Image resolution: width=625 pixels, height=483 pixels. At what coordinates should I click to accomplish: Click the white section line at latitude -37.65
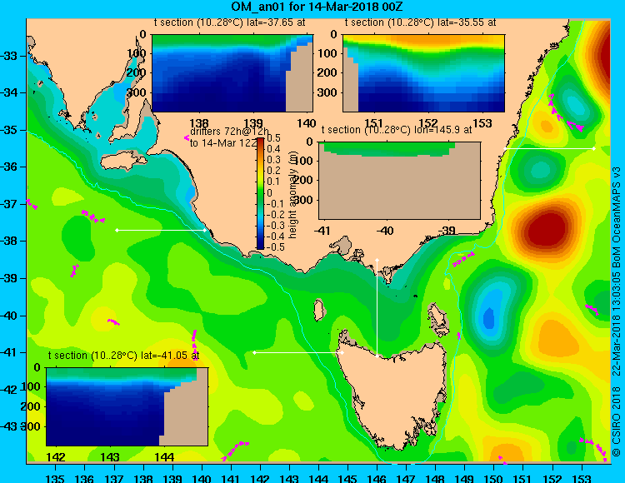(161, 230)
